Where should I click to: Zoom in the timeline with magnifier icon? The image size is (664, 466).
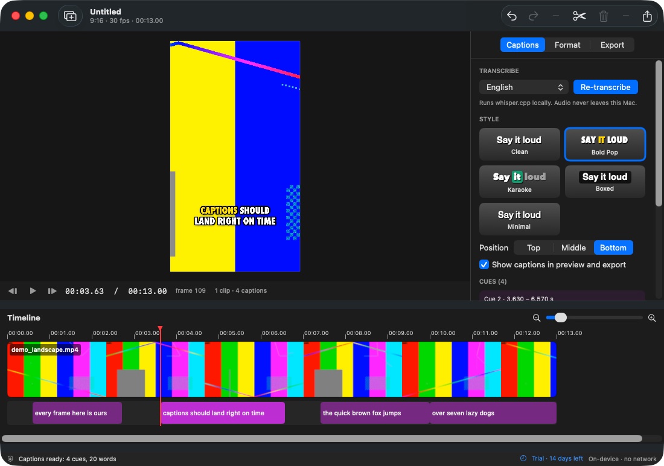652,318
